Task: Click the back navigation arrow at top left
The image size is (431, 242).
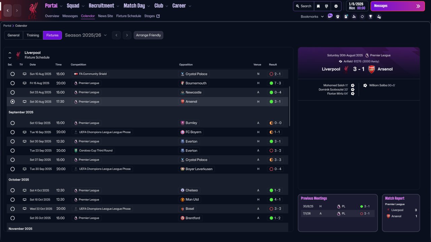Action: pyautogui.click(x=8, y=10)
